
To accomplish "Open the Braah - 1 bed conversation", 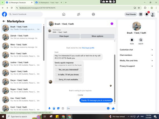I will pos(21,28).
